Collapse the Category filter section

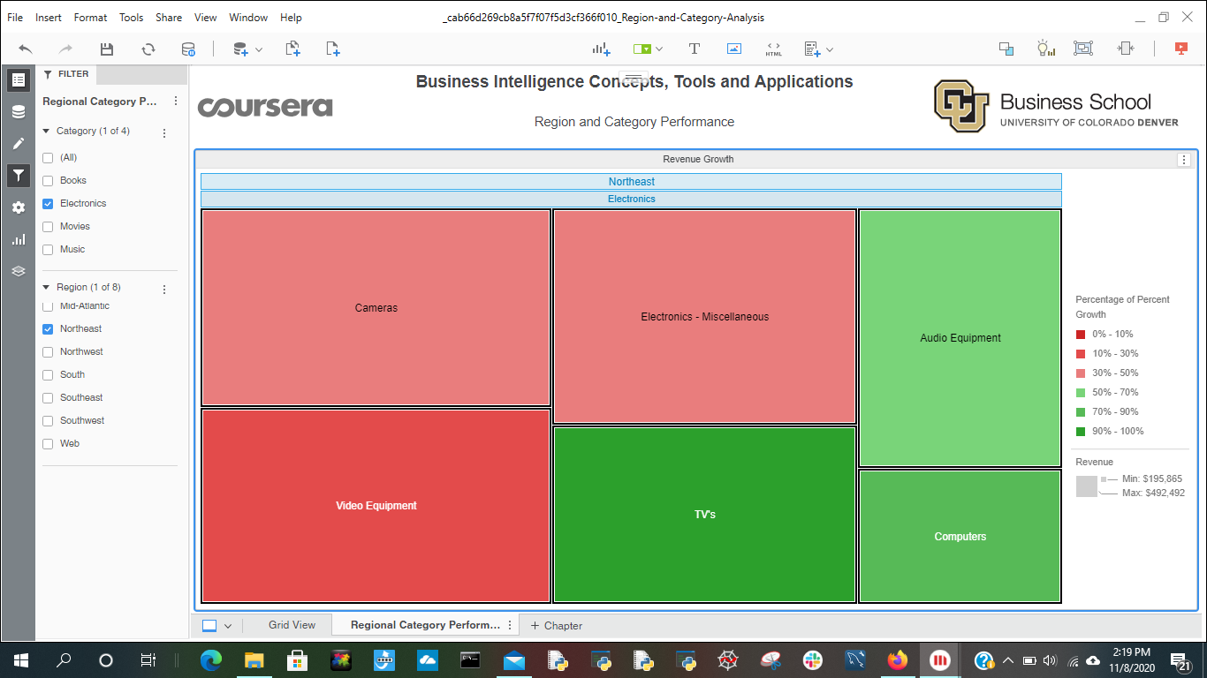(47, 132)
